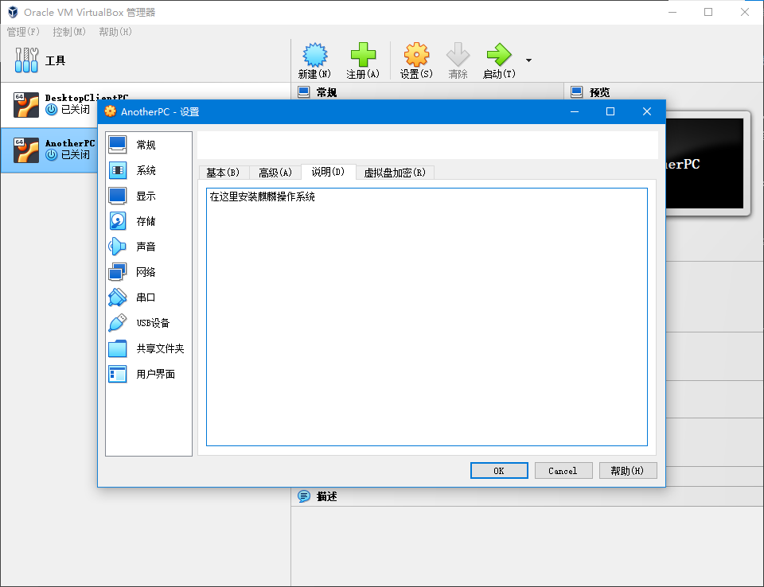
Task: Select the AnotherPC virtual machine
Action: (x=49, y=150)
